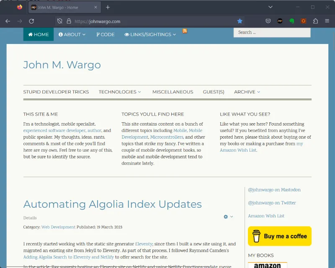This screenshot has width=335, height=268.
Task: Open the Extensions puzzle piece menu
Action: tap(315, 21)
